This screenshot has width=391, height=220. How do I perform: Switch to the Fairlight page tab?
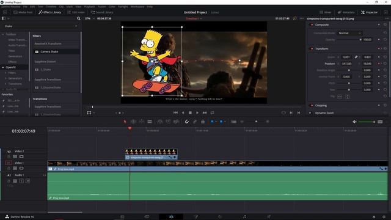coord(244,217)
